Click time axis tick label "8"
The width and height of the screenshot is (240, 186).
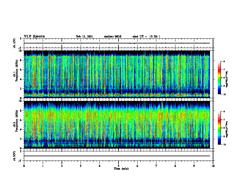(175, 166)
